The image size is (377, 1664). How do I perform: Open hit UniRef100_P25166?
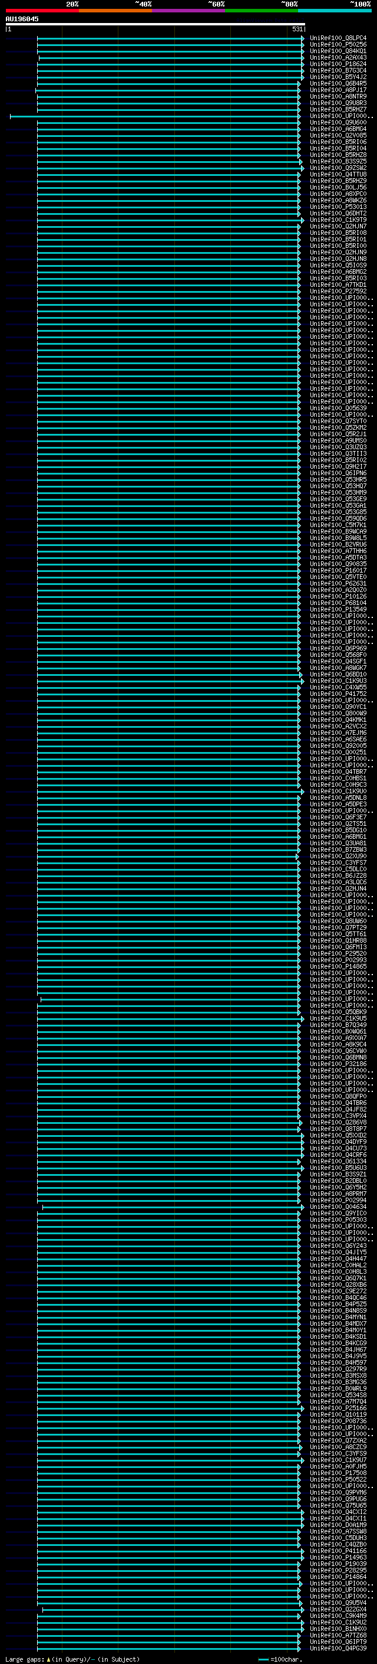[x=338, y=1408]
